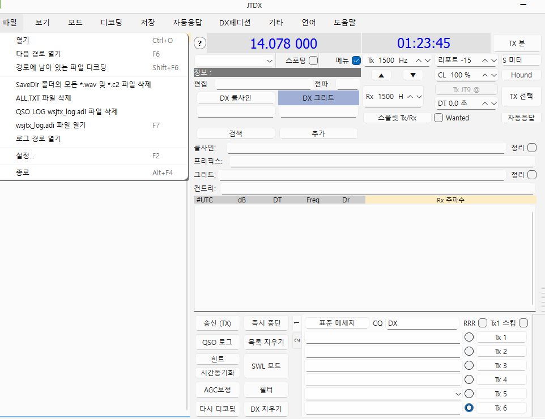Click the 추가 button
Screen dimensions: 545x419
[x=318, y=133]
